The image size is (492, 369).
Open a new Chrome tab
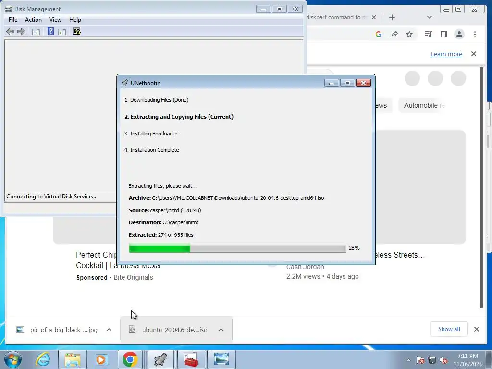[392, 17]
